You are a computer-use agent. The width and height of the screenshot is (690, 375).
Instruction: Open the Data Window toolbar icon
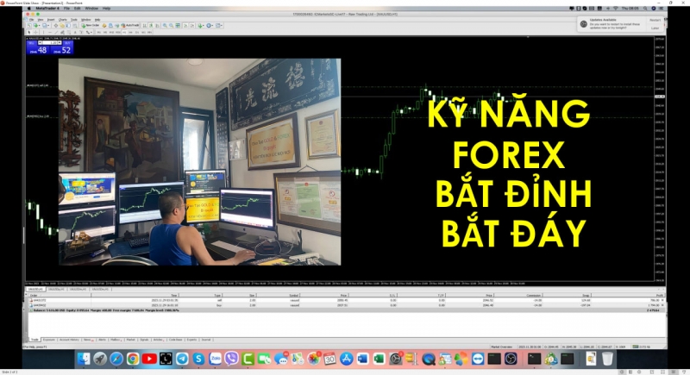click(56, 26)
